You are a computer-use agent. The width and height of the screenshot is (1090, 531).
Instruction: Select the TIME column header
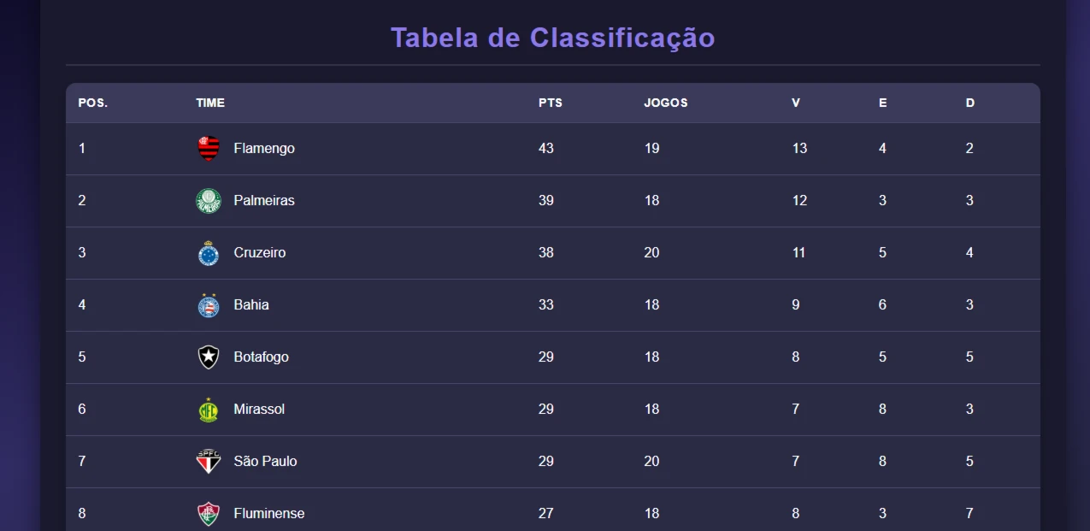point(210,103)
